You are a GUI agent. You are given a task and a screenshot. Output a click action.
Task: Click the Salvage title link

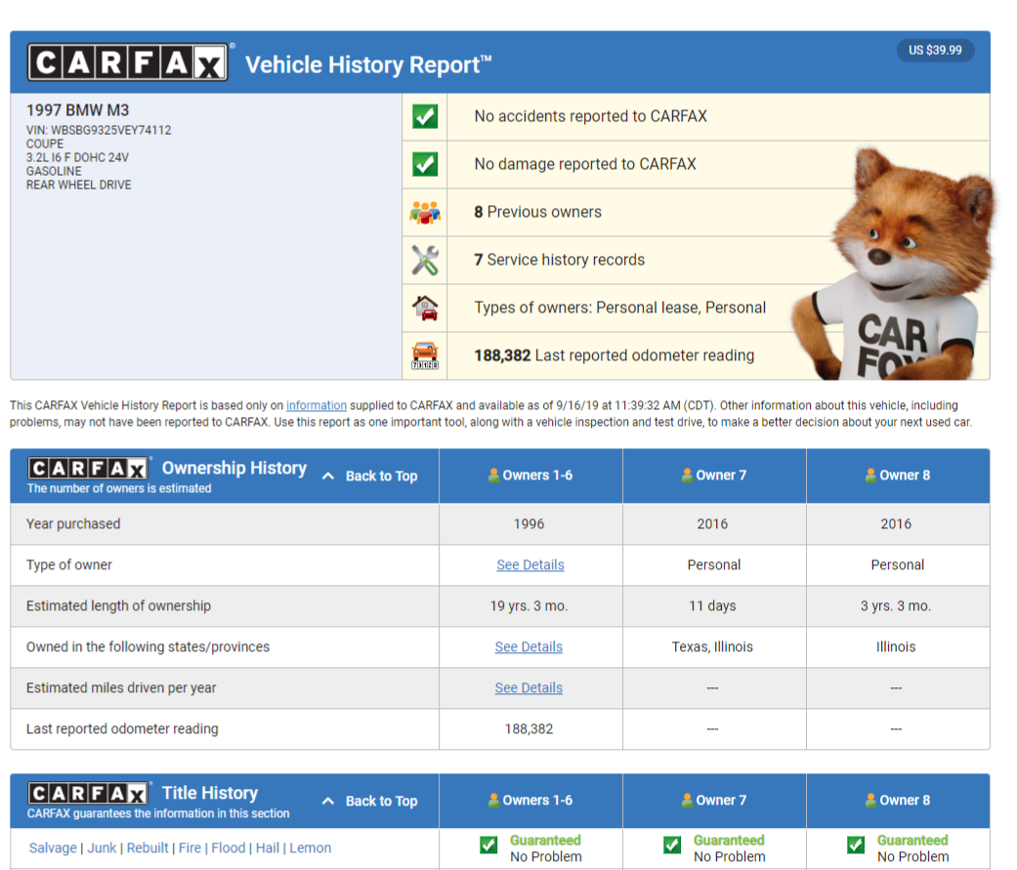point(53,848)
